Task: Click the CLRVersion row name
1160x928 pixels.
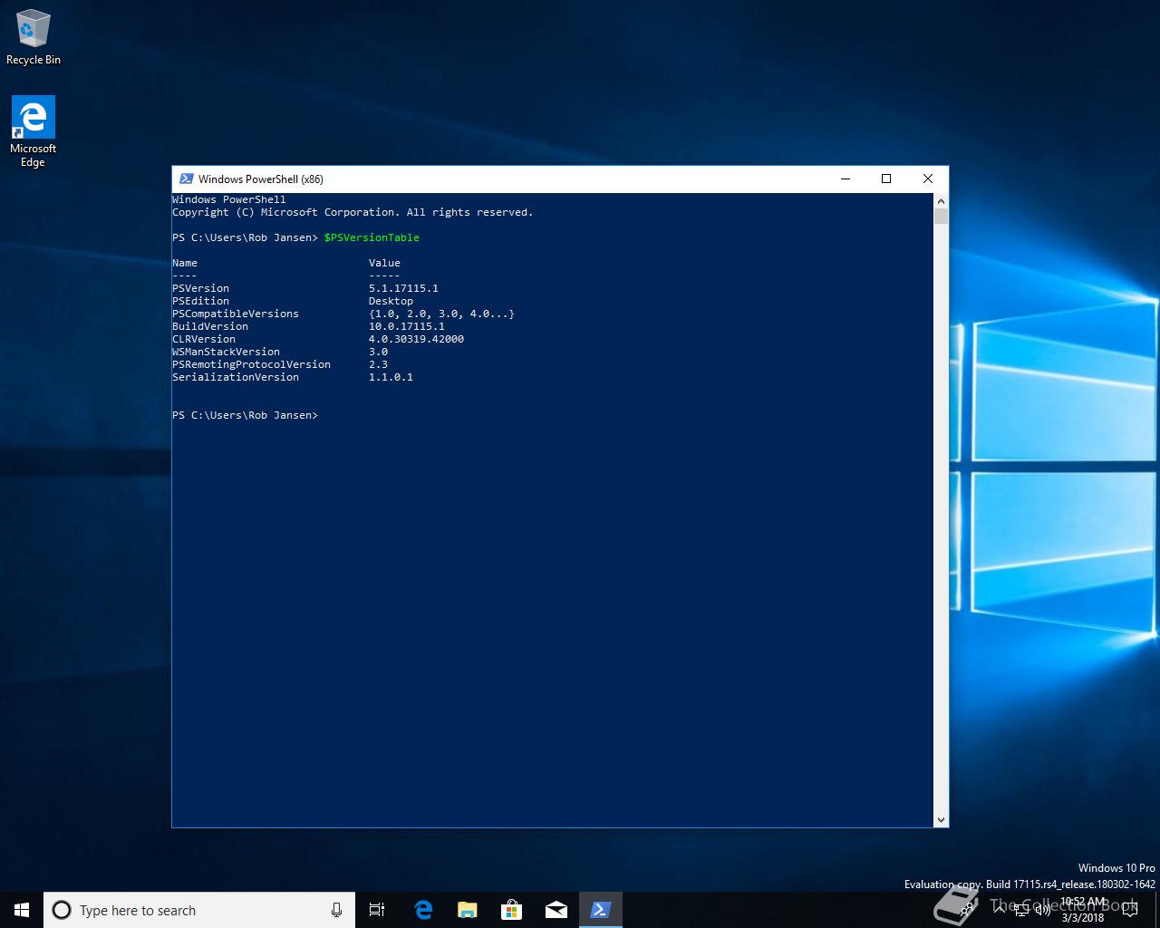Action: 204,339
